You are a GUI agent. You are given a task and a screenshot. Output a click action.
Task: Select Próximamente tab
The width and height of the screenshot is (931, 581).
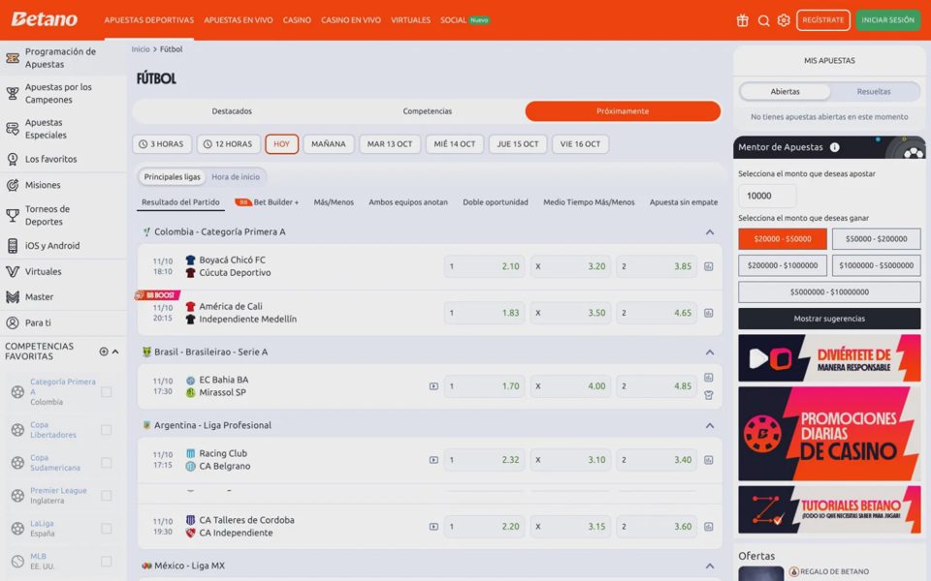(x=623, y=111)
